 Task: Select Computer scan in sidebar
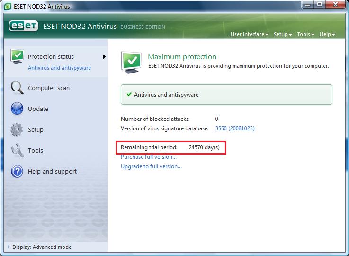(49, 88)
